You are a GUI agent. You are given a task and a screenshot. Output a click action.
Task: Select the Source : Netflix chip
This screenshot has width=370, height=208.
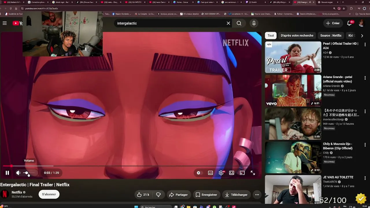331,36
